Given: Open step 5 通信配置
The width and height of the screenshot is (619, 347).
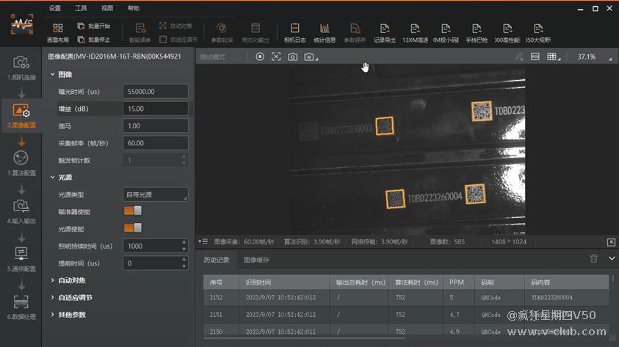Looking at the screenshot, I should pos(21,259).
